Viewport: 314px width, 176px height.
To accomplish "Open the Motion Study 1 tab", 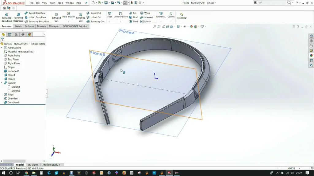I will (x=51, y=165).
